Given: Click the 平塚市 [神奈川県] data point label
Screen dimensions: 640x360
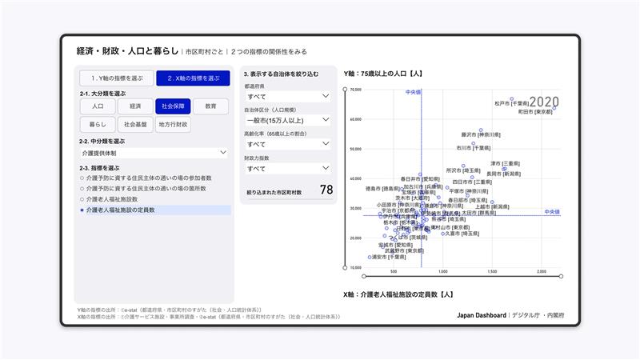Looking at the screenshot, I should pyautogui.click(x=469, y=191).
